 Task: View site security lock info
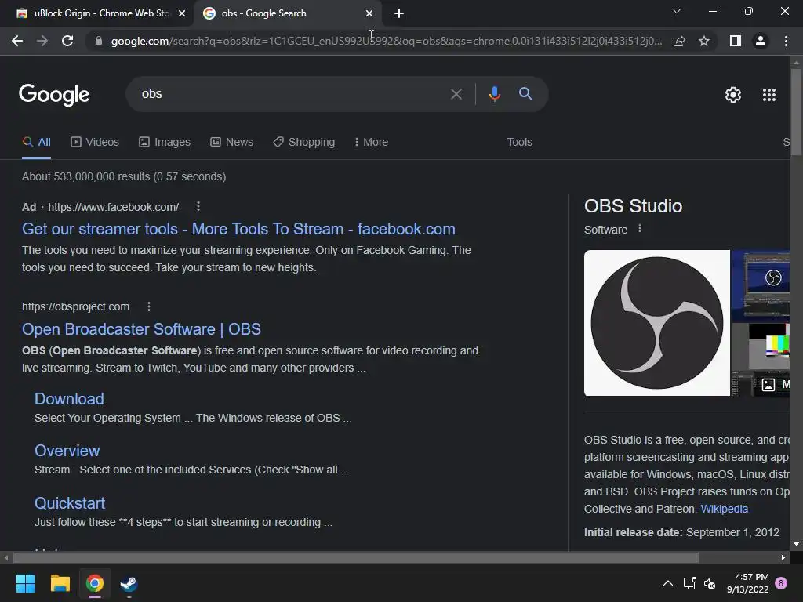click(x=98, y=41)
